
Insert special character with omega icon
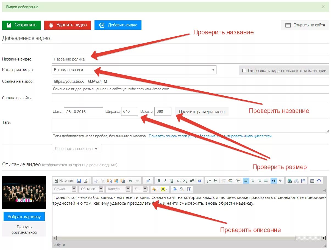319,181
